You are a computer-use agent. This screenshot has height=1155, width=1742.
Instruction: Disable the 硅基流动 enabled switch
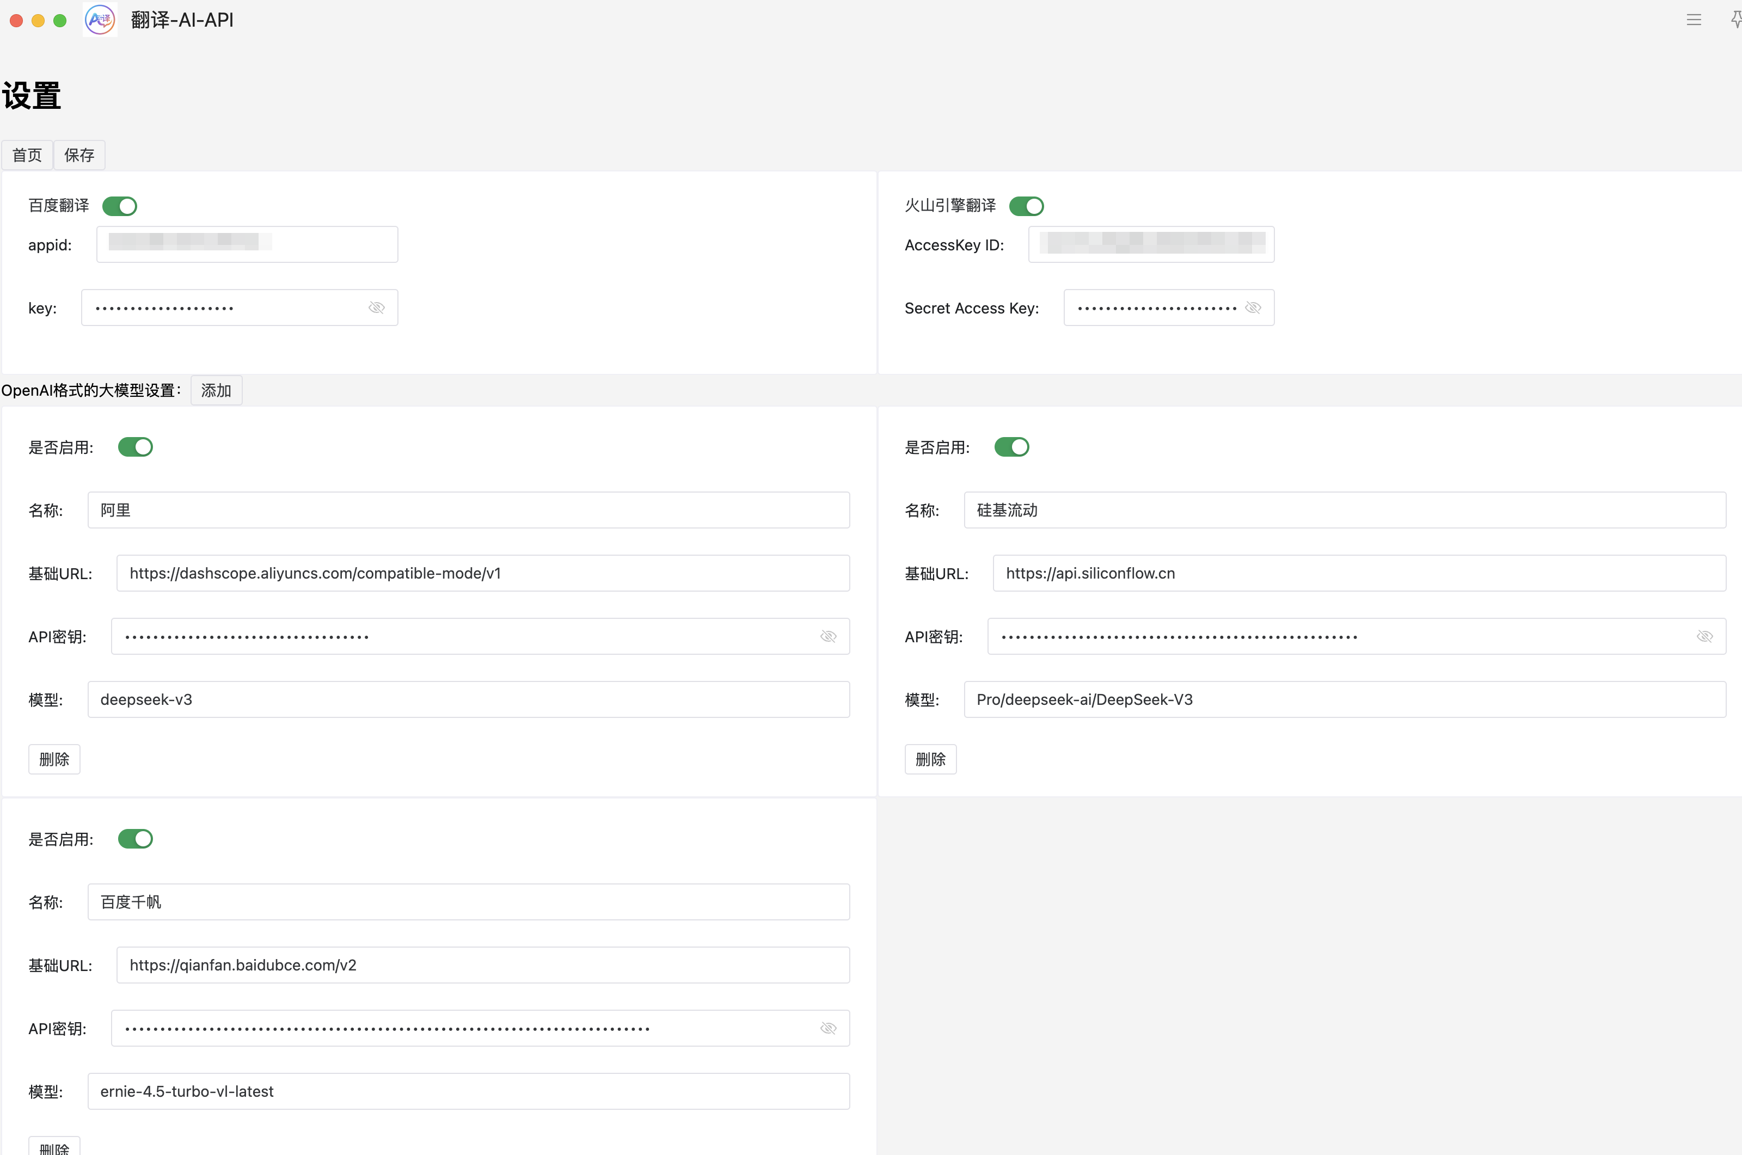click(x=1011, y=447)
